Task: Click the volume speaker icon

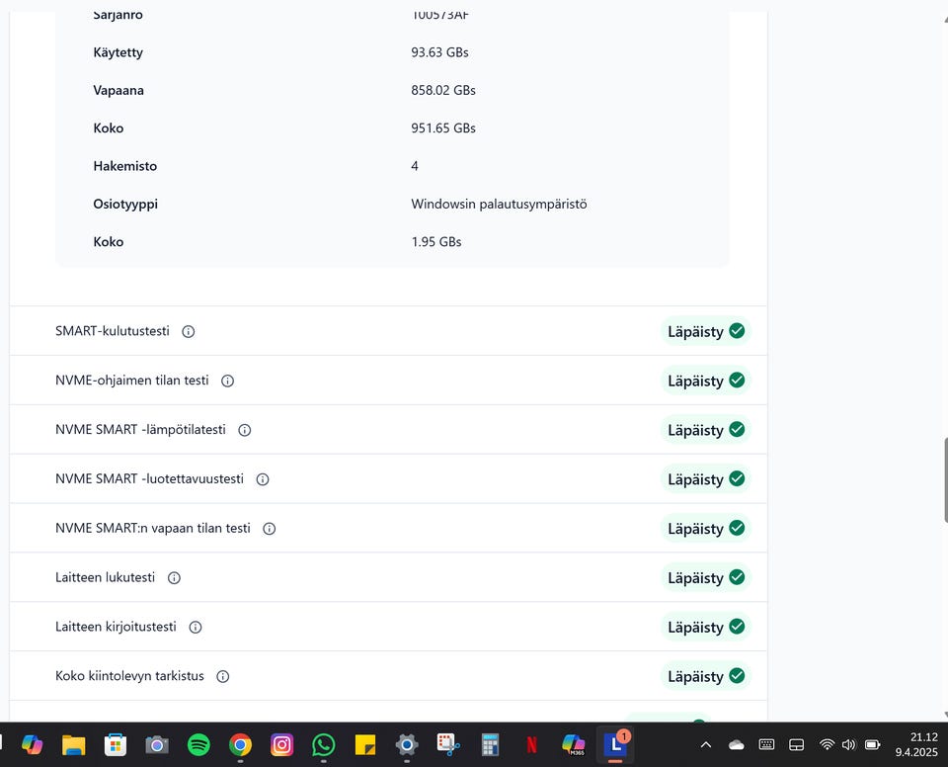Action: (849, 744)
